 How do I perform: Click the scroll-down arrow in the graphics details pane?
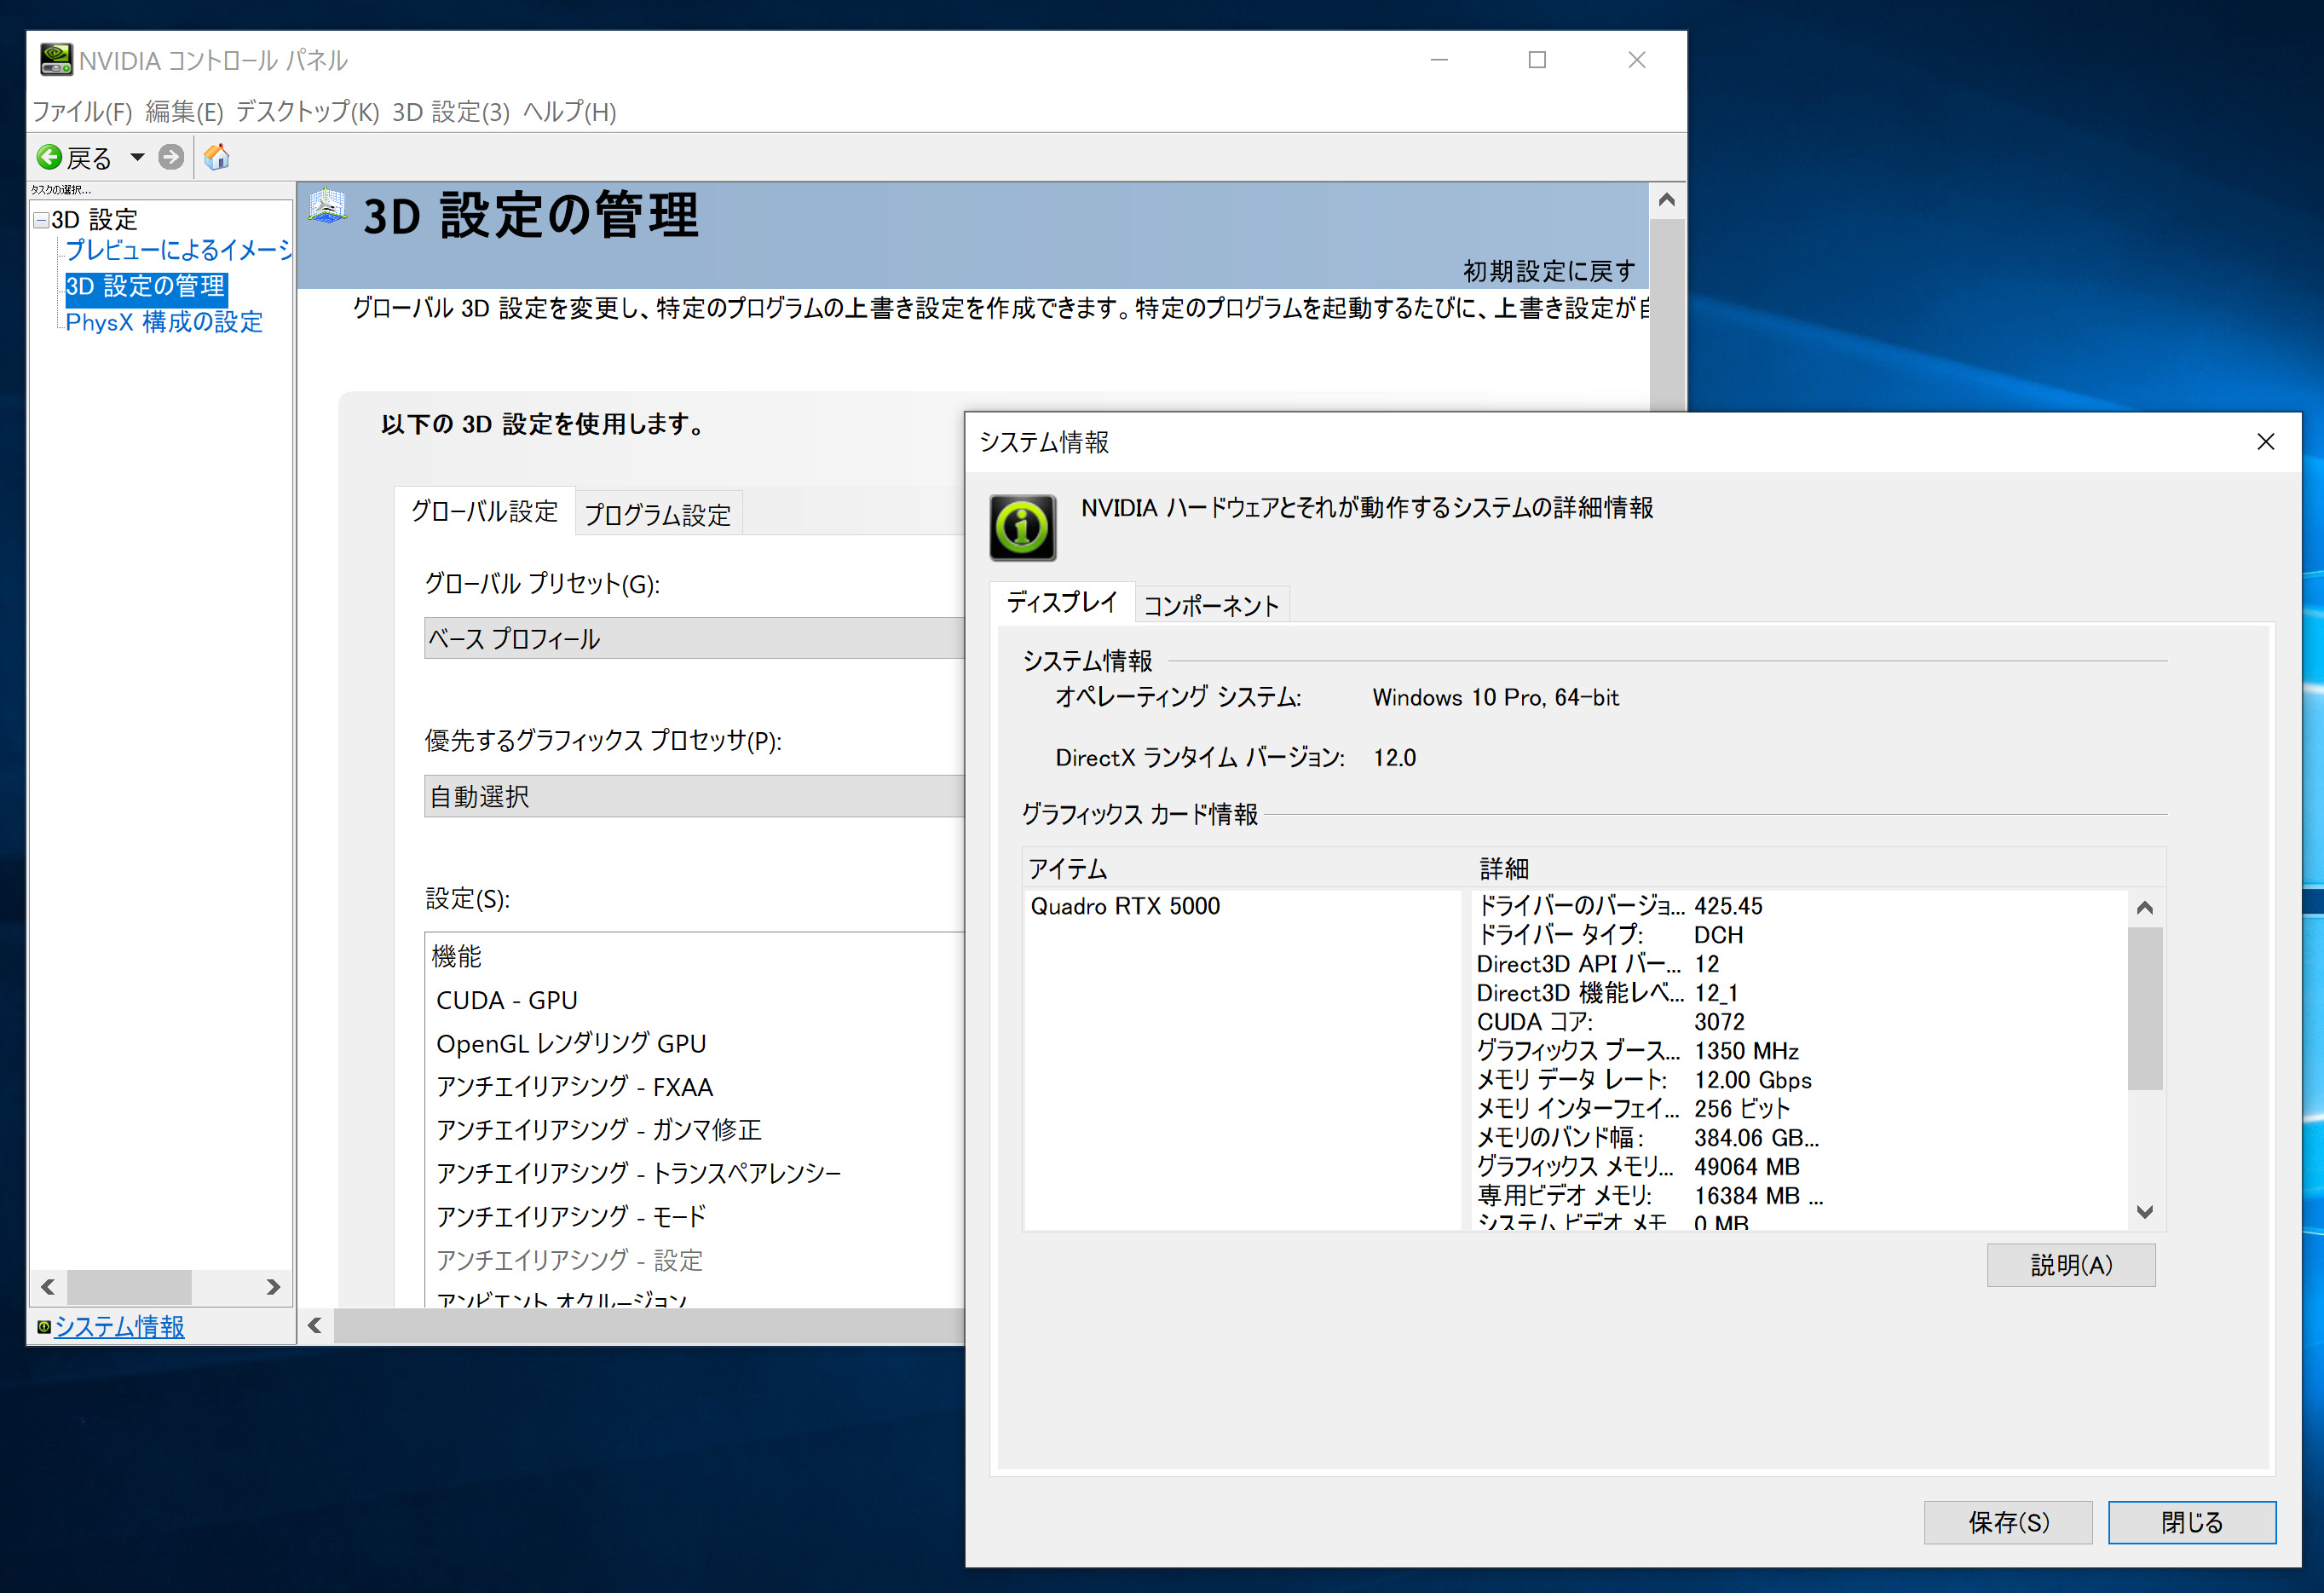point(2144,1212)
